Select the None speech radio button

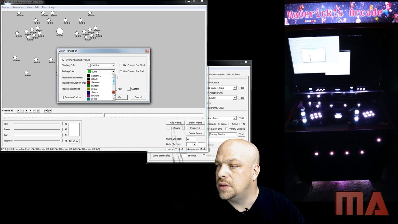coord(219,124)
